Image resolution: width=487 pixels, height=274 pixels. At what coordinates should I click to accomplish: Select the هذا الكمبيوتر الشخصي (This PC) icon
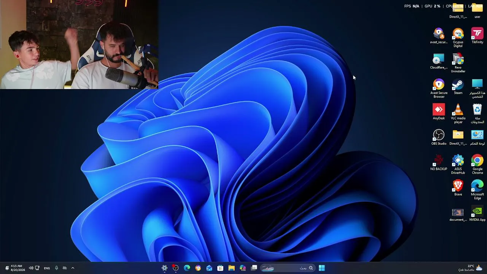click(477, 89)
